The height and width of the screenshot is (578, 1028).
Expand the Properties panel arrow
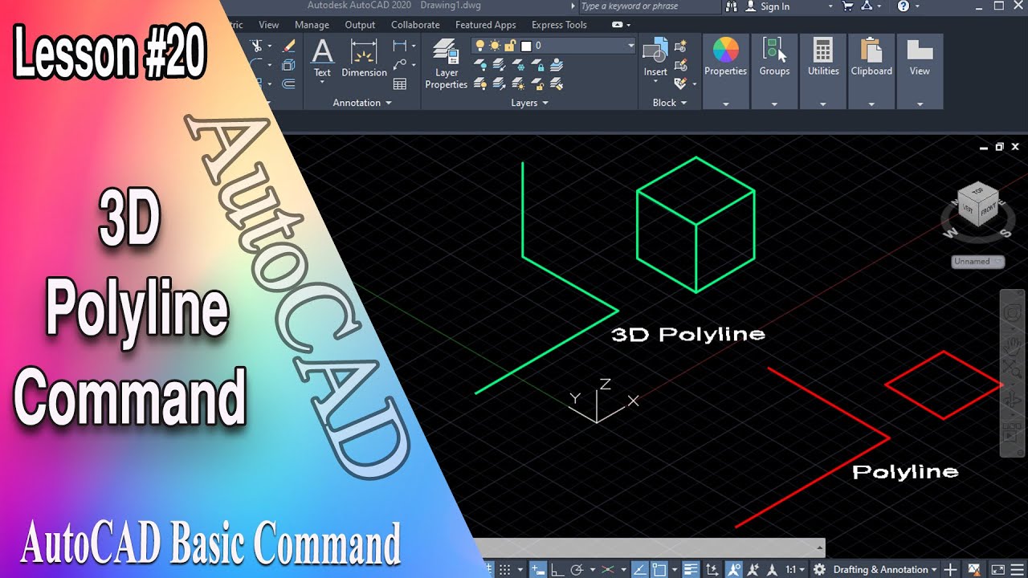(726, 104)
